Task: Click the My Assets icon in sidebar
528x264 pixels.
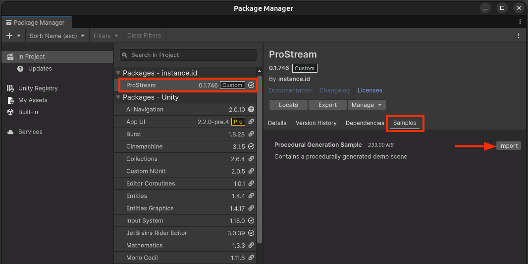Action: point(10,100)
